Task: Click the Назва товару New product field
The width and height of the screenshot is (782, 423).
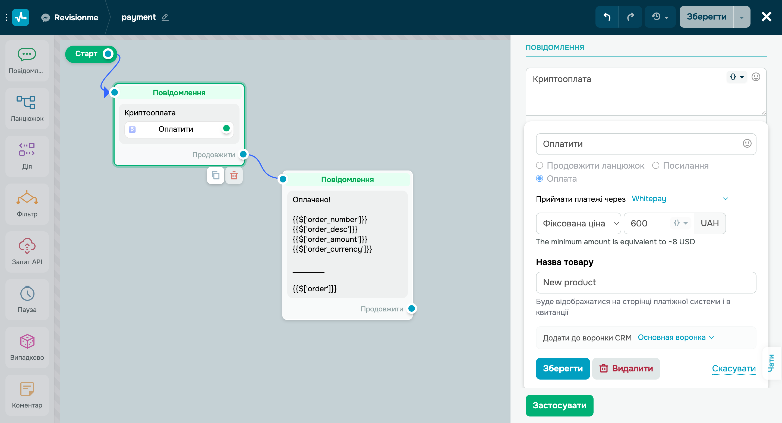Action: click(x=646, y=282)
